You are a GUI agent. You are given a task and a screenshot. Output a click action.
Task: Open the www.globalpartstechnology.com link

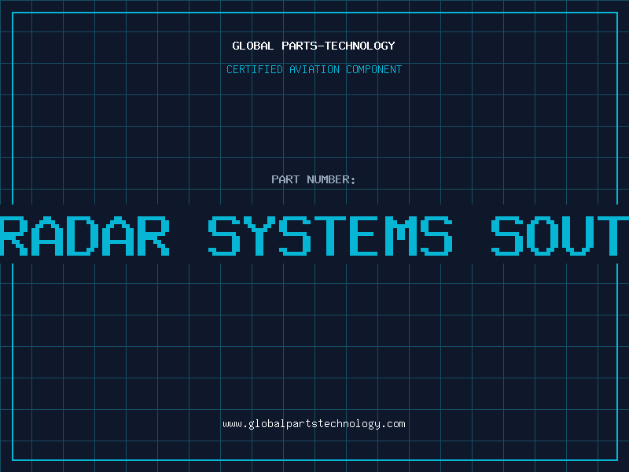pyautogui.click(x=314, y=424)
